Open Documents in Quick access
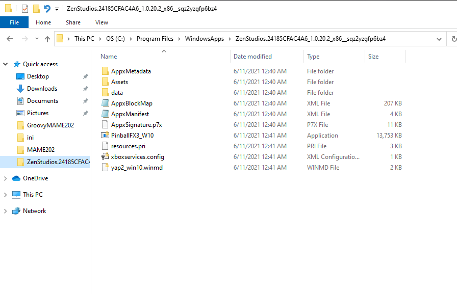Viewport: 457px width, 294px height. tap(42, 101)
